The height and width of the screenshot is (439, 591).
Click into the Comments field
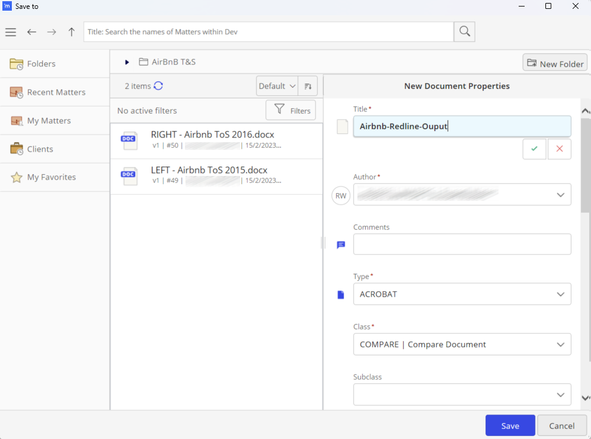(462, 244)
